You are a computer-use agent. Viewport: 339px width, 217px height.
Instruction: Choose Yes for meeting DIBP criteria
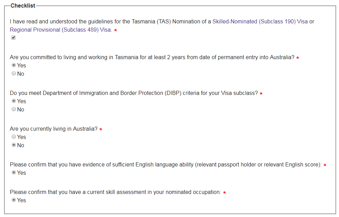[14, 101]
